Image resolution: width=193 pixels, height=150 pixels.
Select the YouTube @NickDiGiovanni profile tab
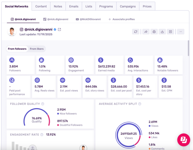coord(88,19)
